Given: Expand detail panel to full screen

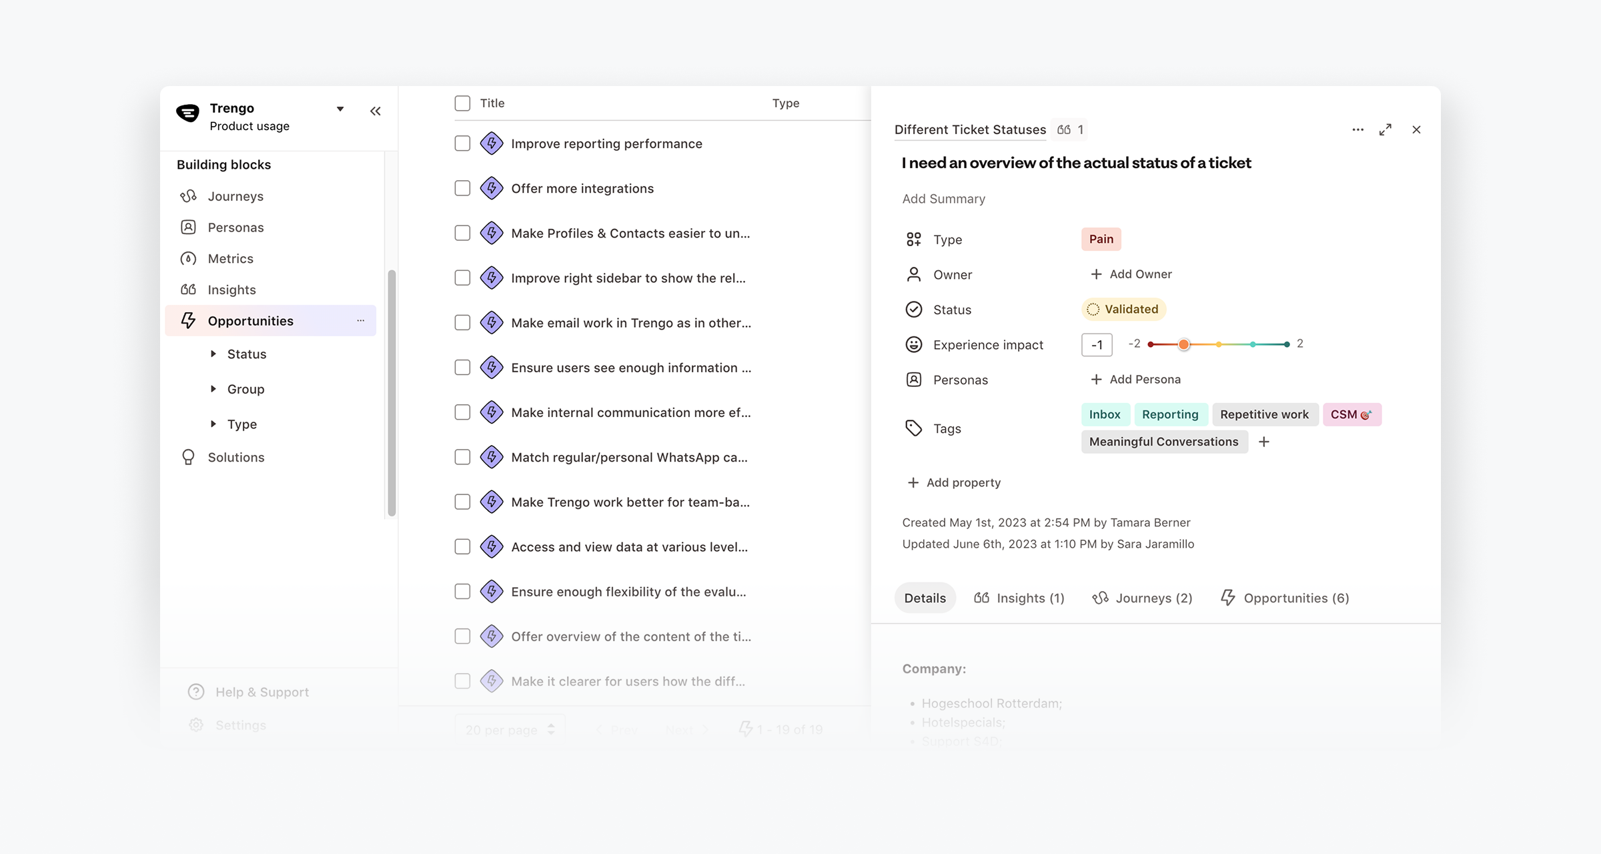Looking at the screenshot, I should tap(1386, 129).
